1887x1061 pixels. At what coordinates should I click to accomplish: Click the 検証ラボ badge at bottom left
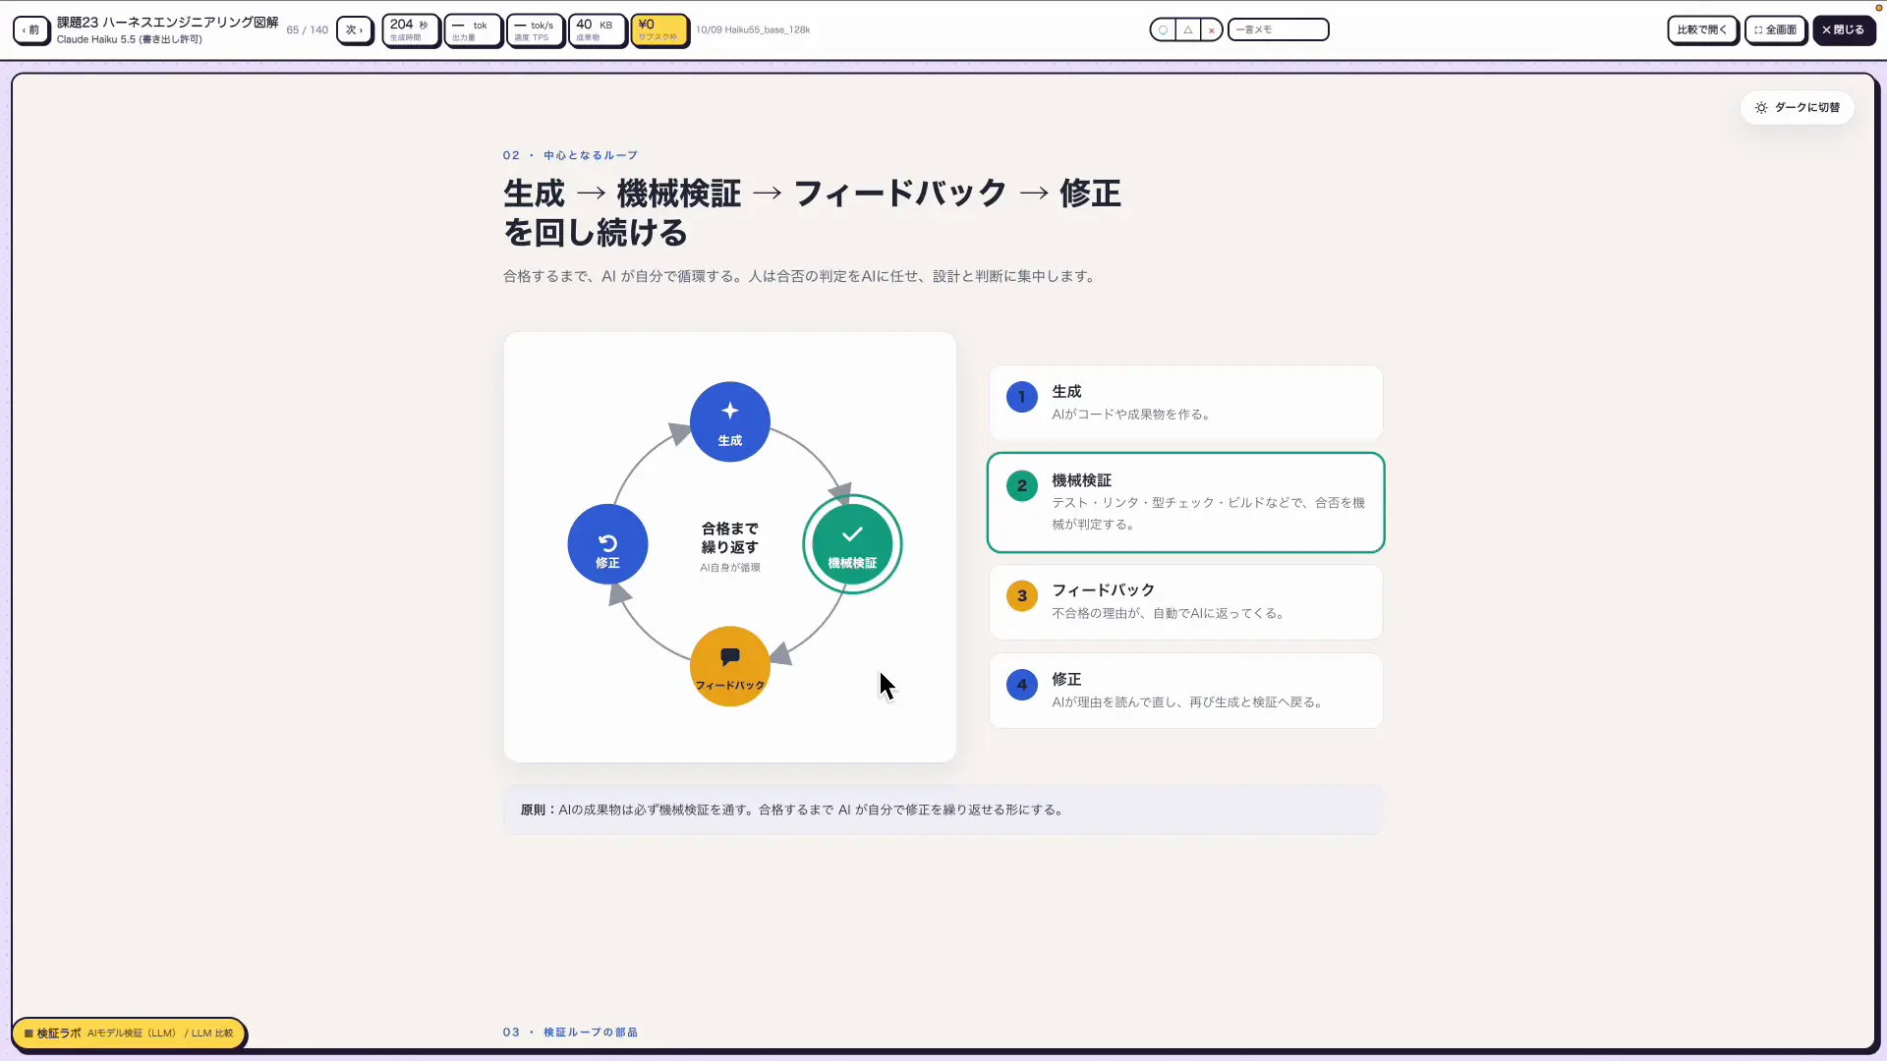pyautogui.click(x=129, y=1033)
